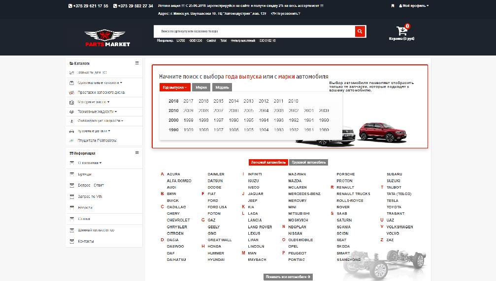Click the Корзина (0 руб) label
Screen dimensions: 496x281
(401, 38)
